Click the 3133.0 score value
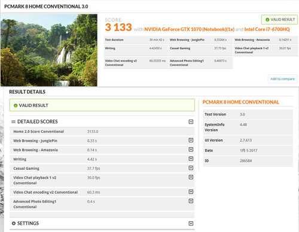 [93, 132]
